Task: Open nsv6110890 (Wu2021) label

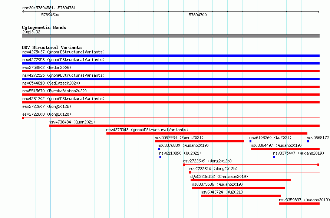Action: point(180,153)
